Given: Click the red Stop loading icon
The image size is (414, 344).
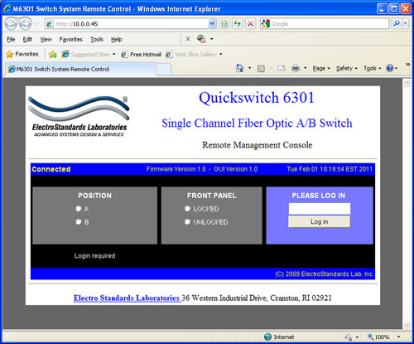Looking at the screenshot, I should [x=250, y=24].
